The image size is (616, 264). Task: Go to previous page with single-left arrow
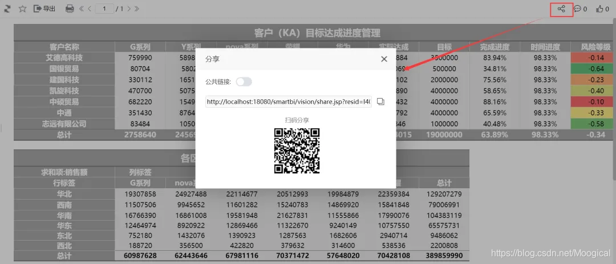(x=90, y=9)
